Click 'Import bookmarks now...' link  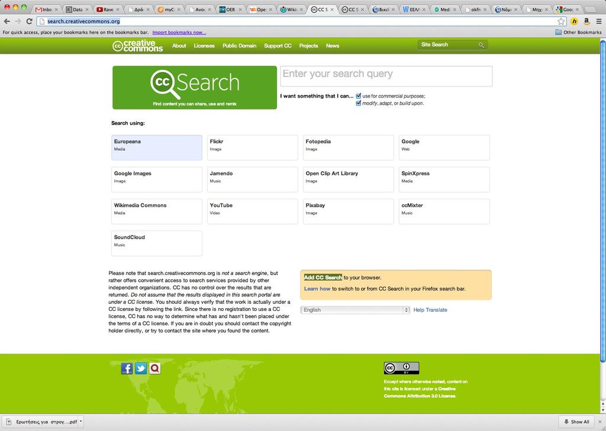179,33
